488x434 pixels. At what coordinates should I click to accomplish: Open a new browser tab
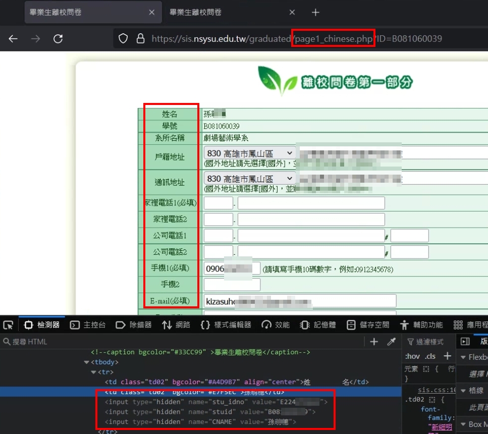pos(315,12)
